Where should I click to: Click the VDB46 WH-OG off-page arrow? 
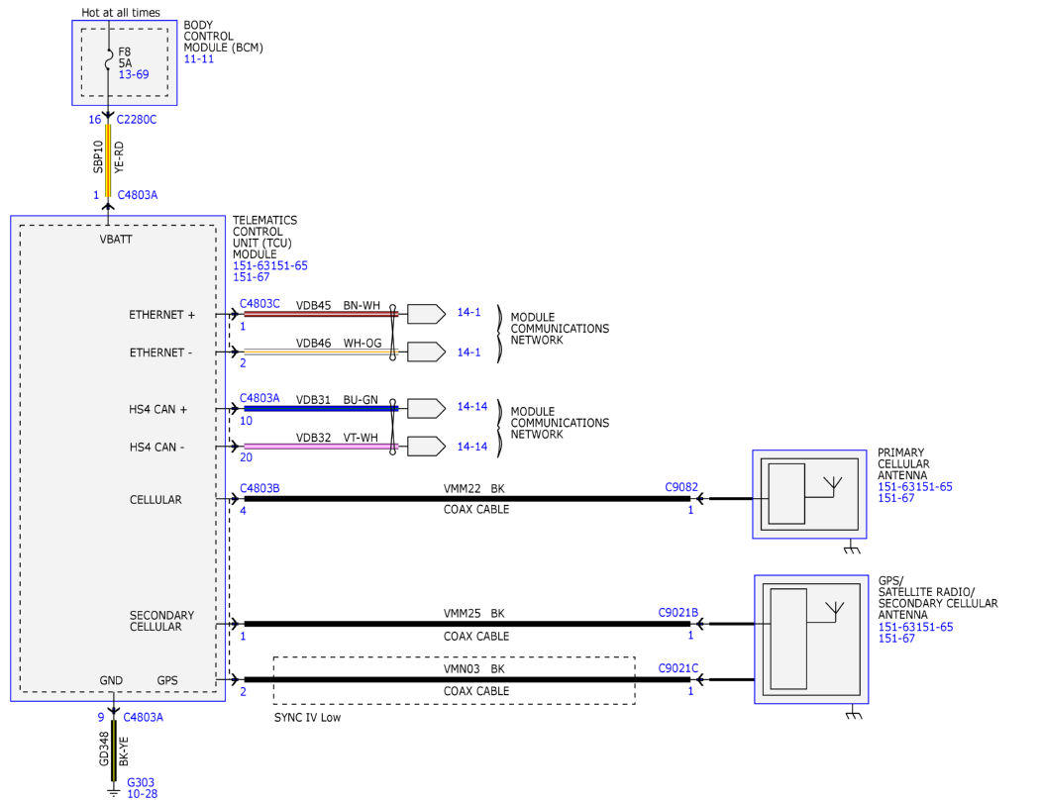coord(426,351)
